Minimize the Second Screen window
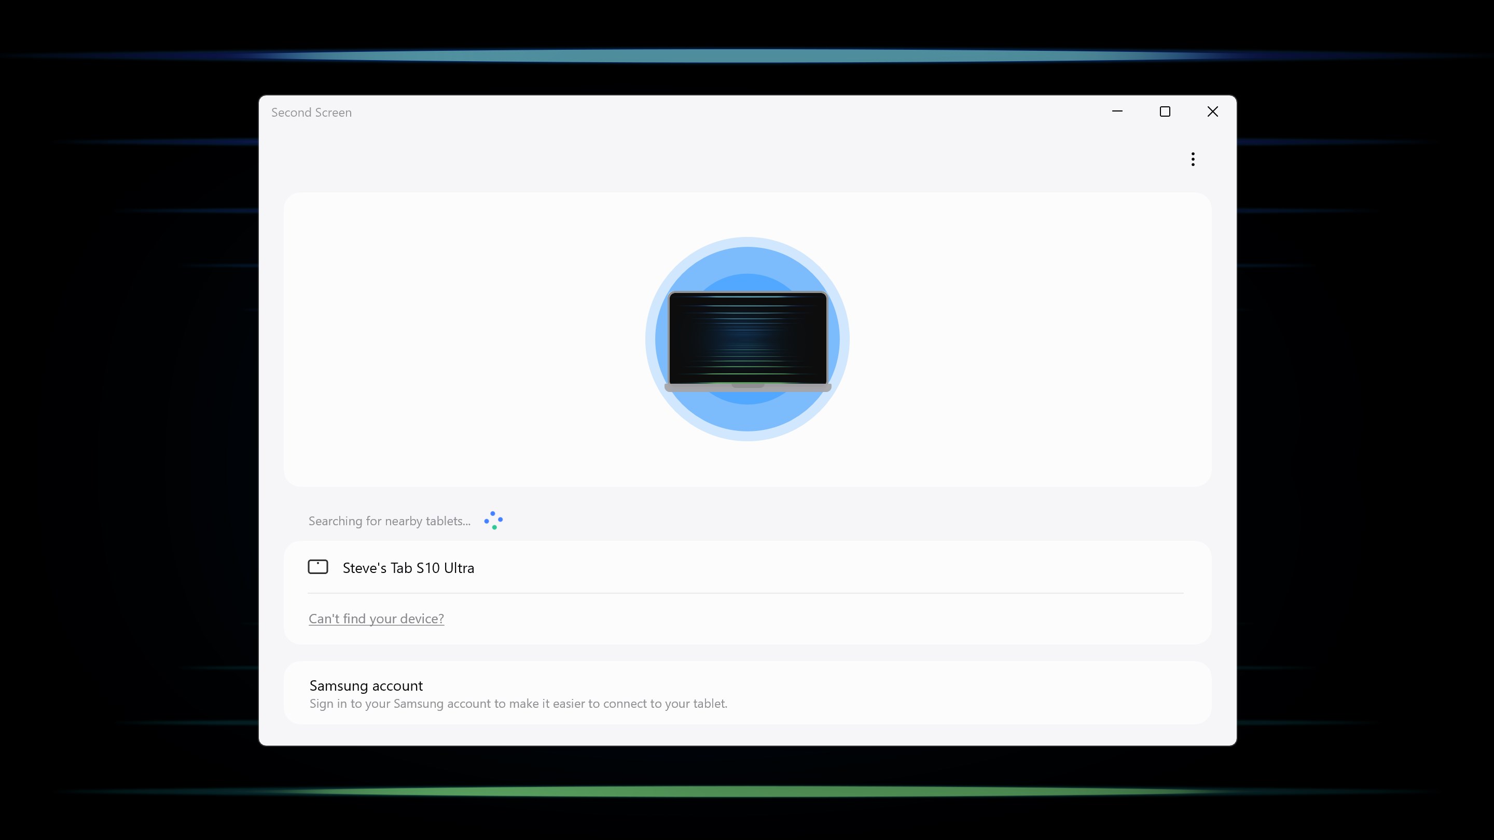This screenshot has width=1494, height=840. coord(1118,111)
